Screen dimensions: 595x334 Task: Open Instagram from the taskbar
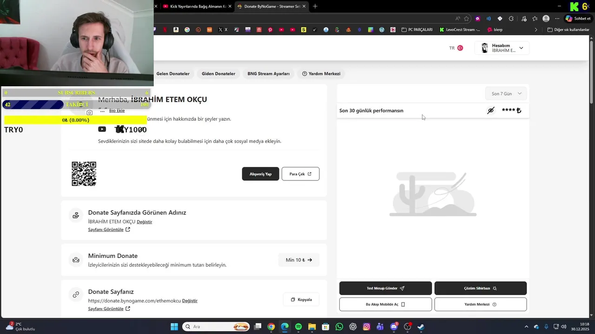point(366,327)
